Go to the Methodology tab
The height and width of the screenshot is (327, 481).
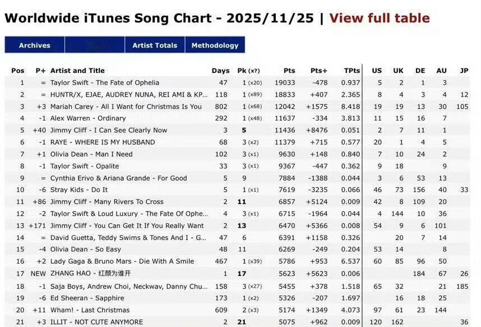coord(215,45)
